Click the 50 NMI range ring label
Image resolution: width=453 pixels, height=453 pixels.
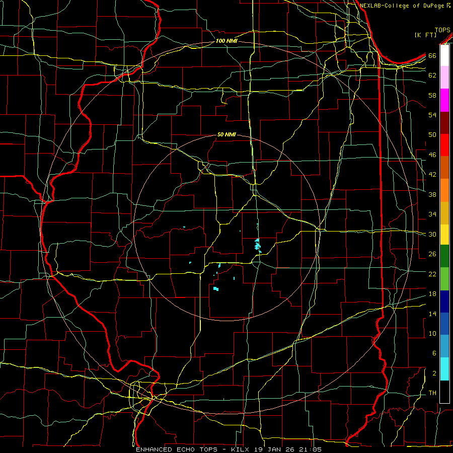pyautogui.click(x=226, y=134)
